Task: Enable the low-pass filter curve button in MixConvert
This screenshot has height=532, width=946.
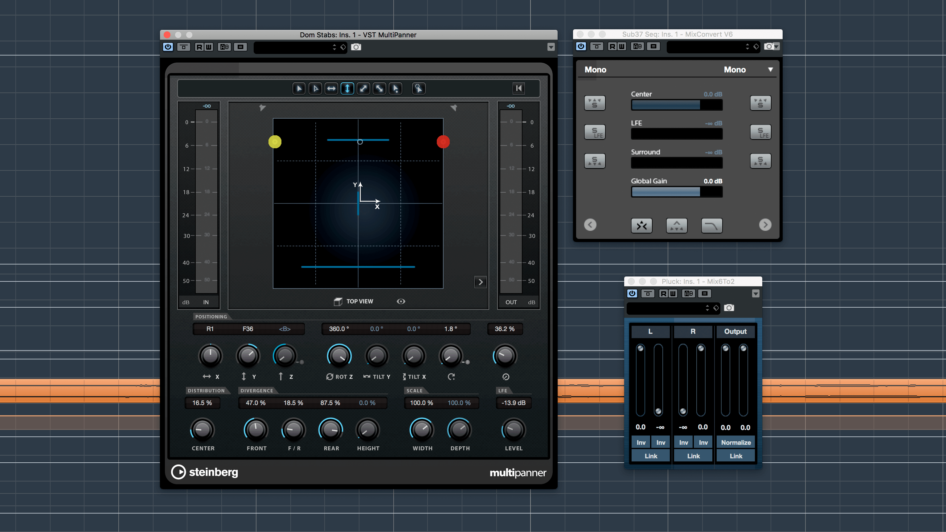Action: coord(712,225)
